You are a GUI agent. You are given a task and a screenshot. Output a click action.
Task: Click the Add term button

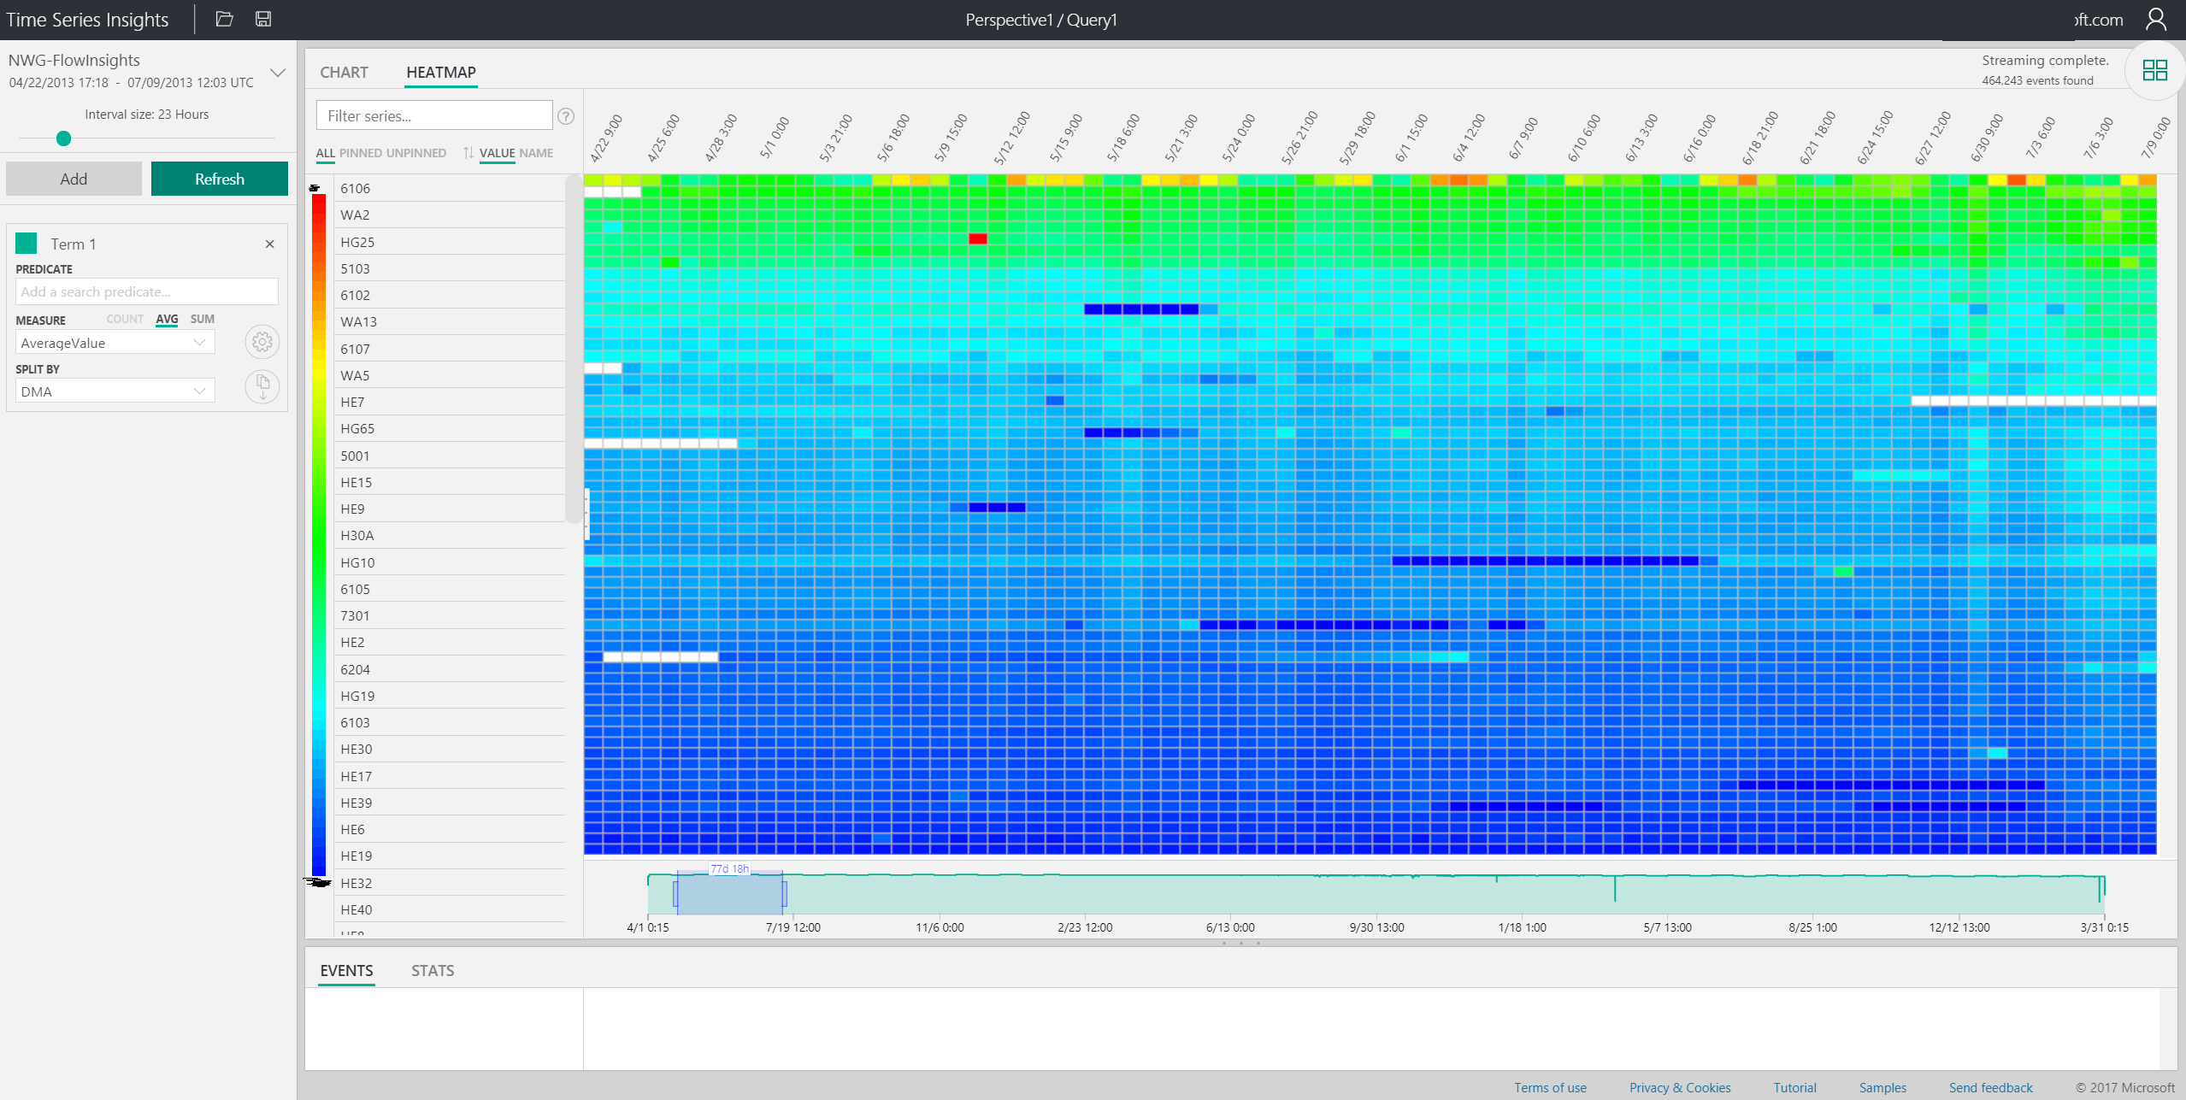[74, 179]
